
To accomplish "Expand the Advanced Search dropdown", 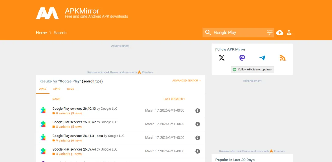I will [x=187, y=81].
